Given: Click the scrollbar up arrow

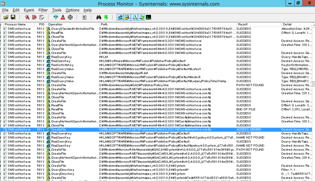Looking at the screenshot, I should click(313, 24).
